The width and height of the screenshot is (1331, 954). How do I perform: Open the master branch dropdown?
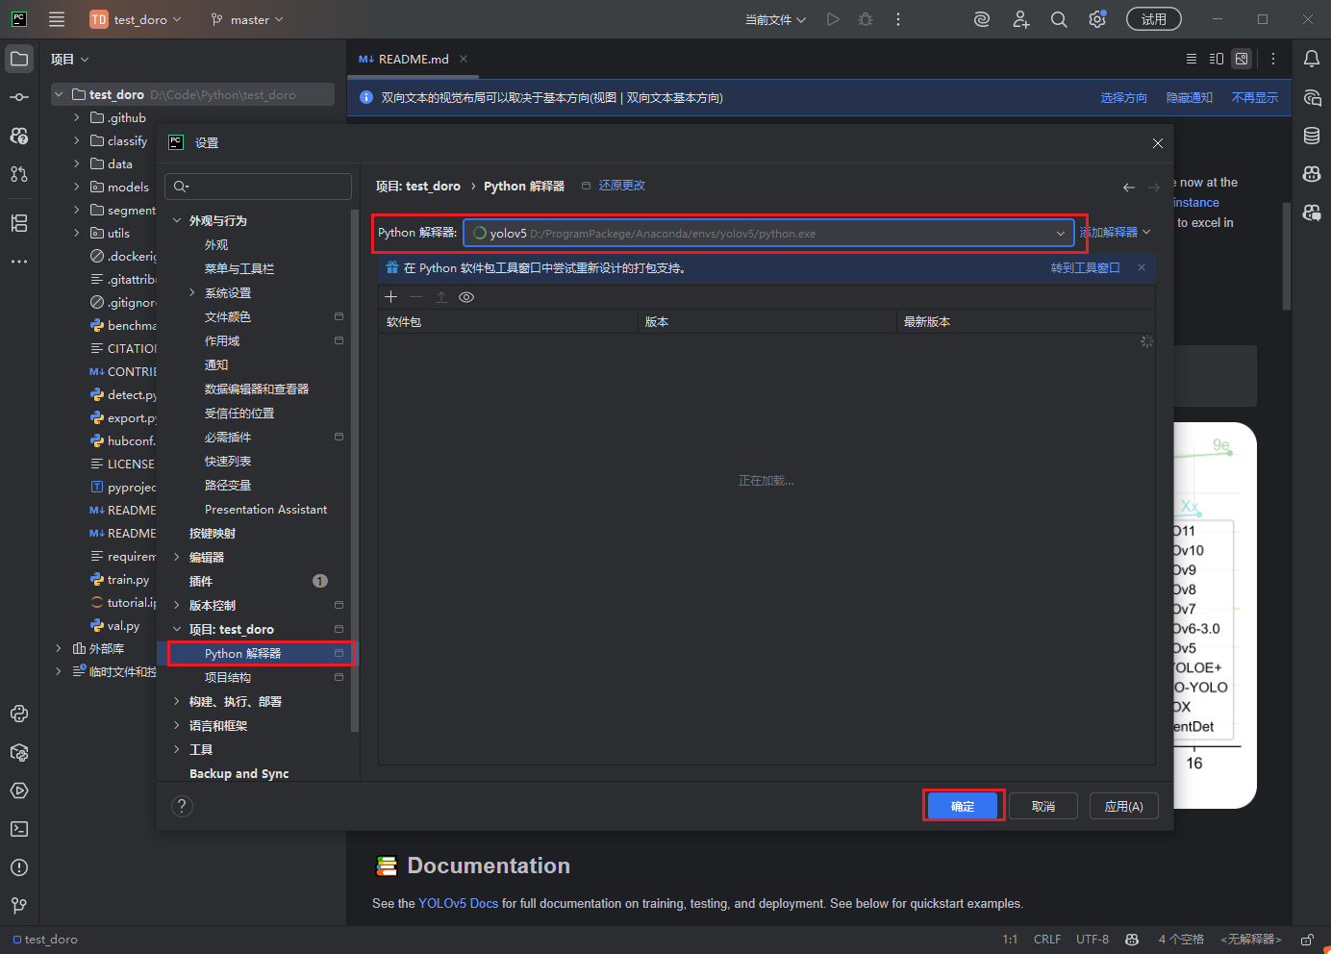(x=248, y=19)
